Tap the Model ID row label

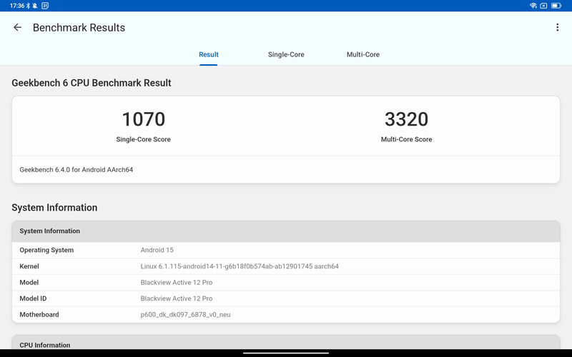[x=33, y=298]
